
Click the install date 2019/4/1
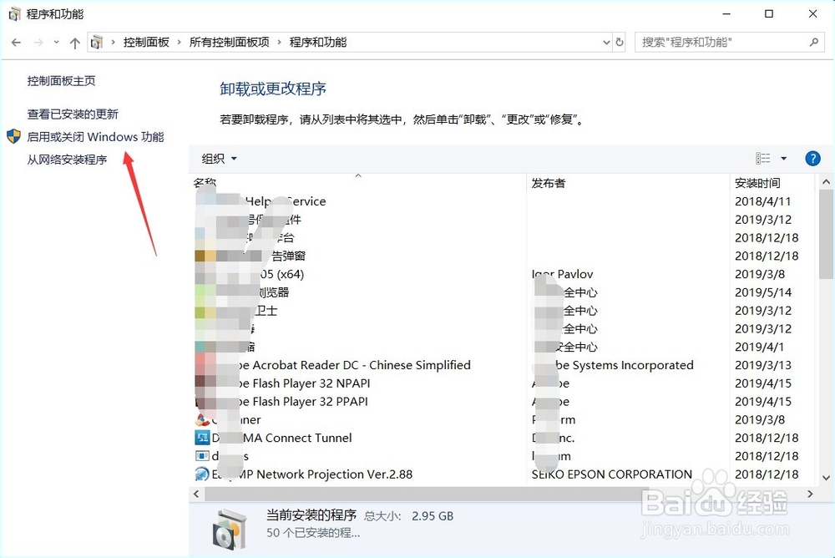click(759, 347)
